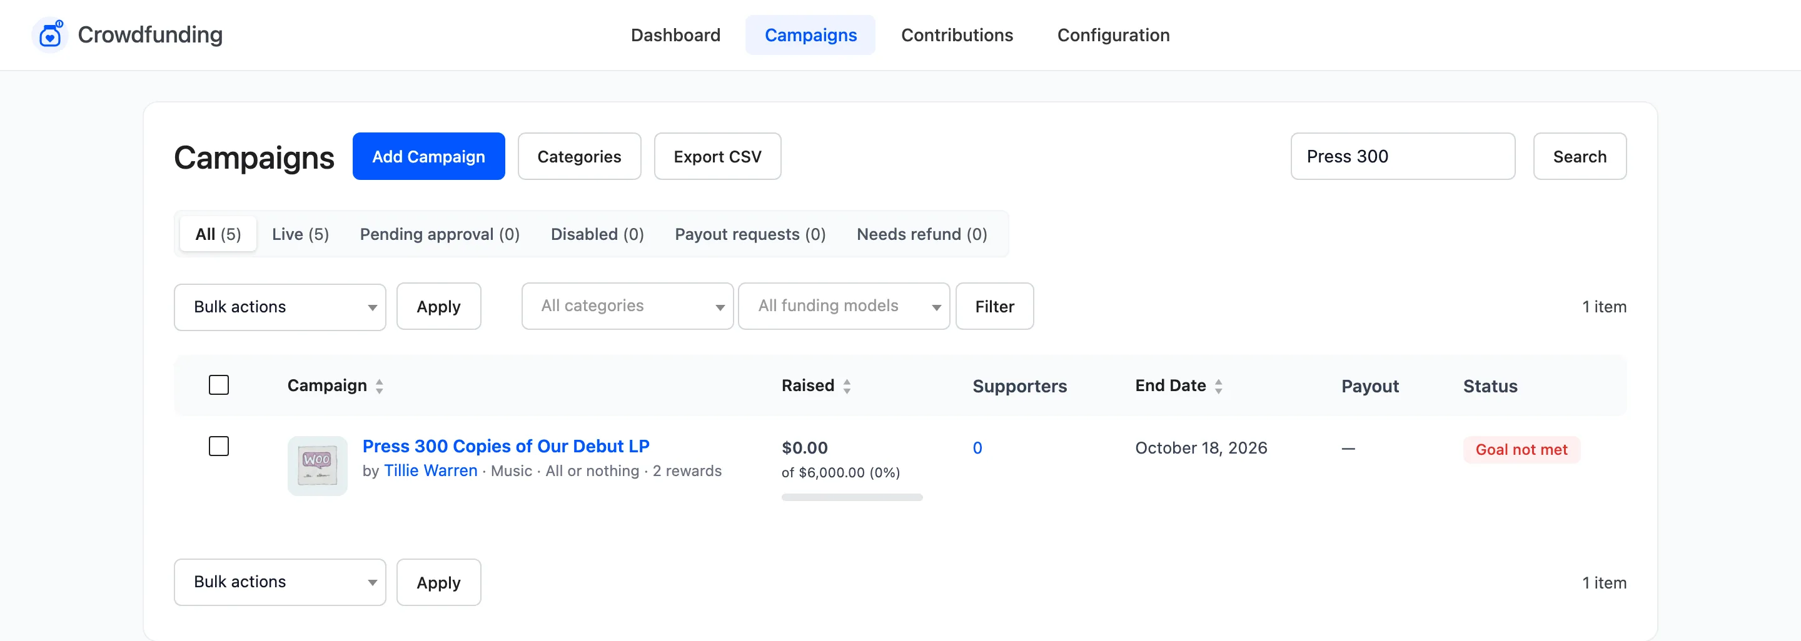
Task: Open the supporters count 0 link
Action: (x=977, y=449)
